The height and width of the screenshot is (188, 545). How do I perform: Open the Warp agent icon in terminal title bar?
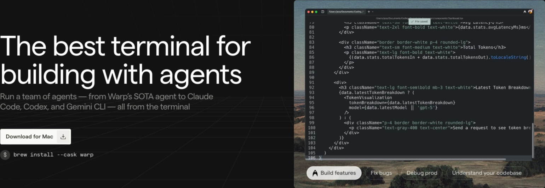pos(524,12)
